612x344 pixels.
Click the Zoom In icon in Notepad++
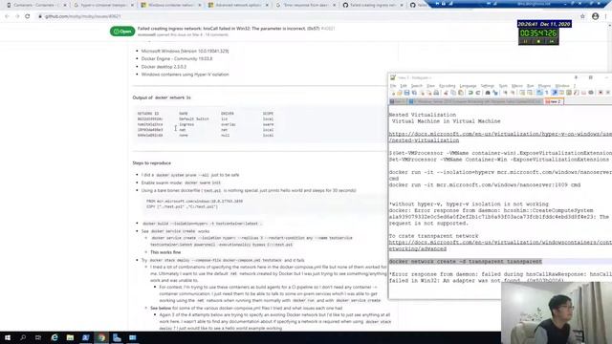(505, 93)
